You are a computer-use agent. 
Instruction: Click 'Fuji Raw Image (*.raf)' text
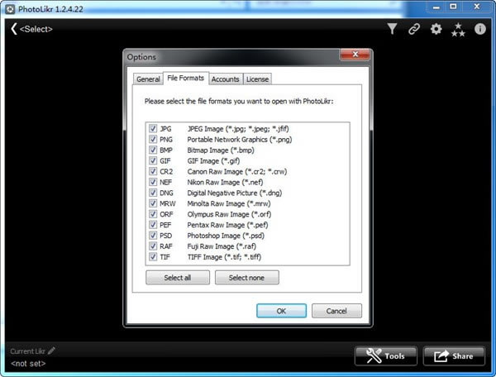tap(222, 246)
